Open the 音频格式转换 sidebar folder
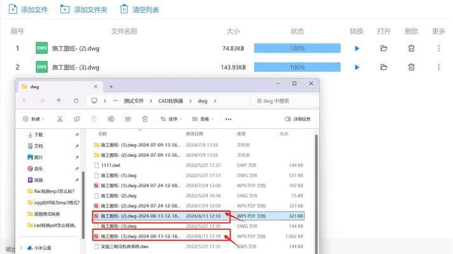This screenshot has width=453, height=254. pos(44,214)
